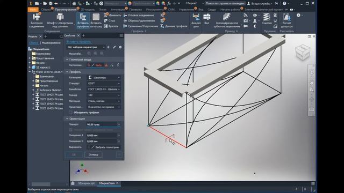Screen dimensions: 344x193
Task: Collapse the Orientation (Ориентация) section
Action: click(x=67, y=118)
